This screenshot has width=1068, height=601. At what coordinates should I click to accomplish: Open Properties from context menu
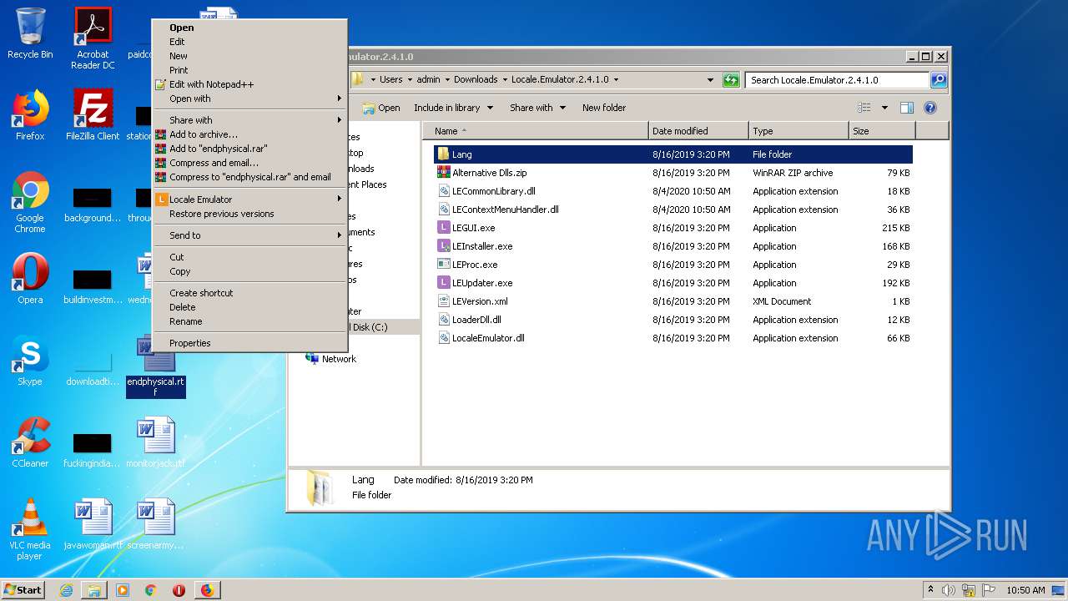(x=249, y=343)
